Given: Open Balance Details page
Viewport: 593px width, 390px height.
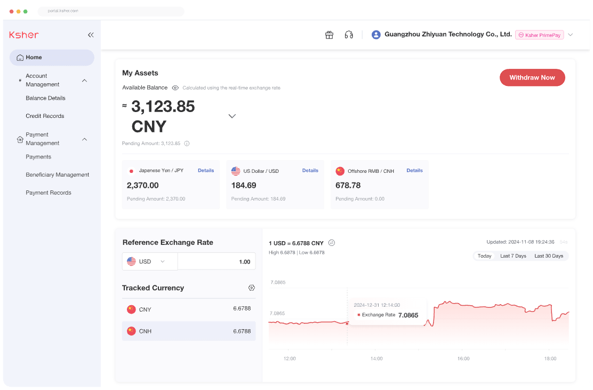Looking at the screenshot, I should click(45, 98).
